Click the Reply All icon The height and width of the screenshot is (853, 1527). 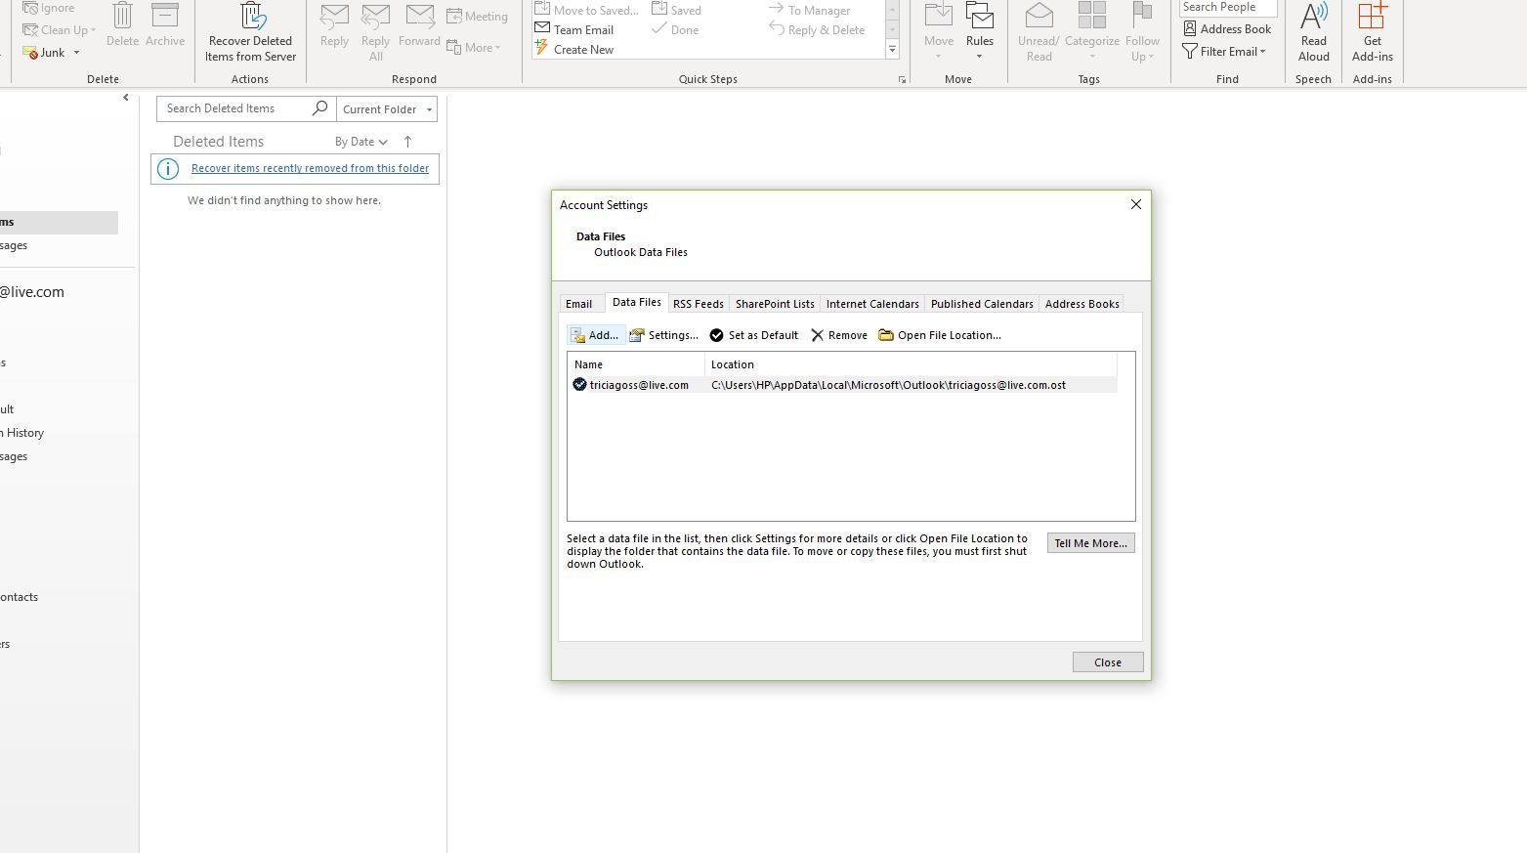click(375, 18)
